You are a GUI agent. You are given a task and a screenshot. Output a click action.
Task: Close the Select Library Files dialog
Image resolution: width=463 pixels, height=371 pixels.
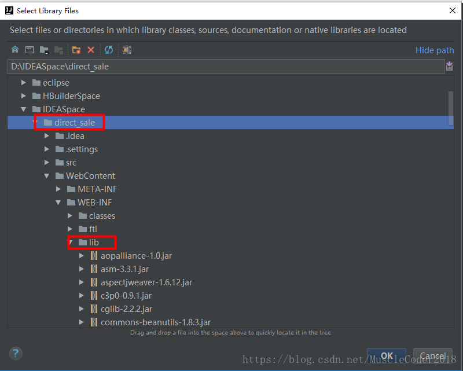(x=453, y=10)
